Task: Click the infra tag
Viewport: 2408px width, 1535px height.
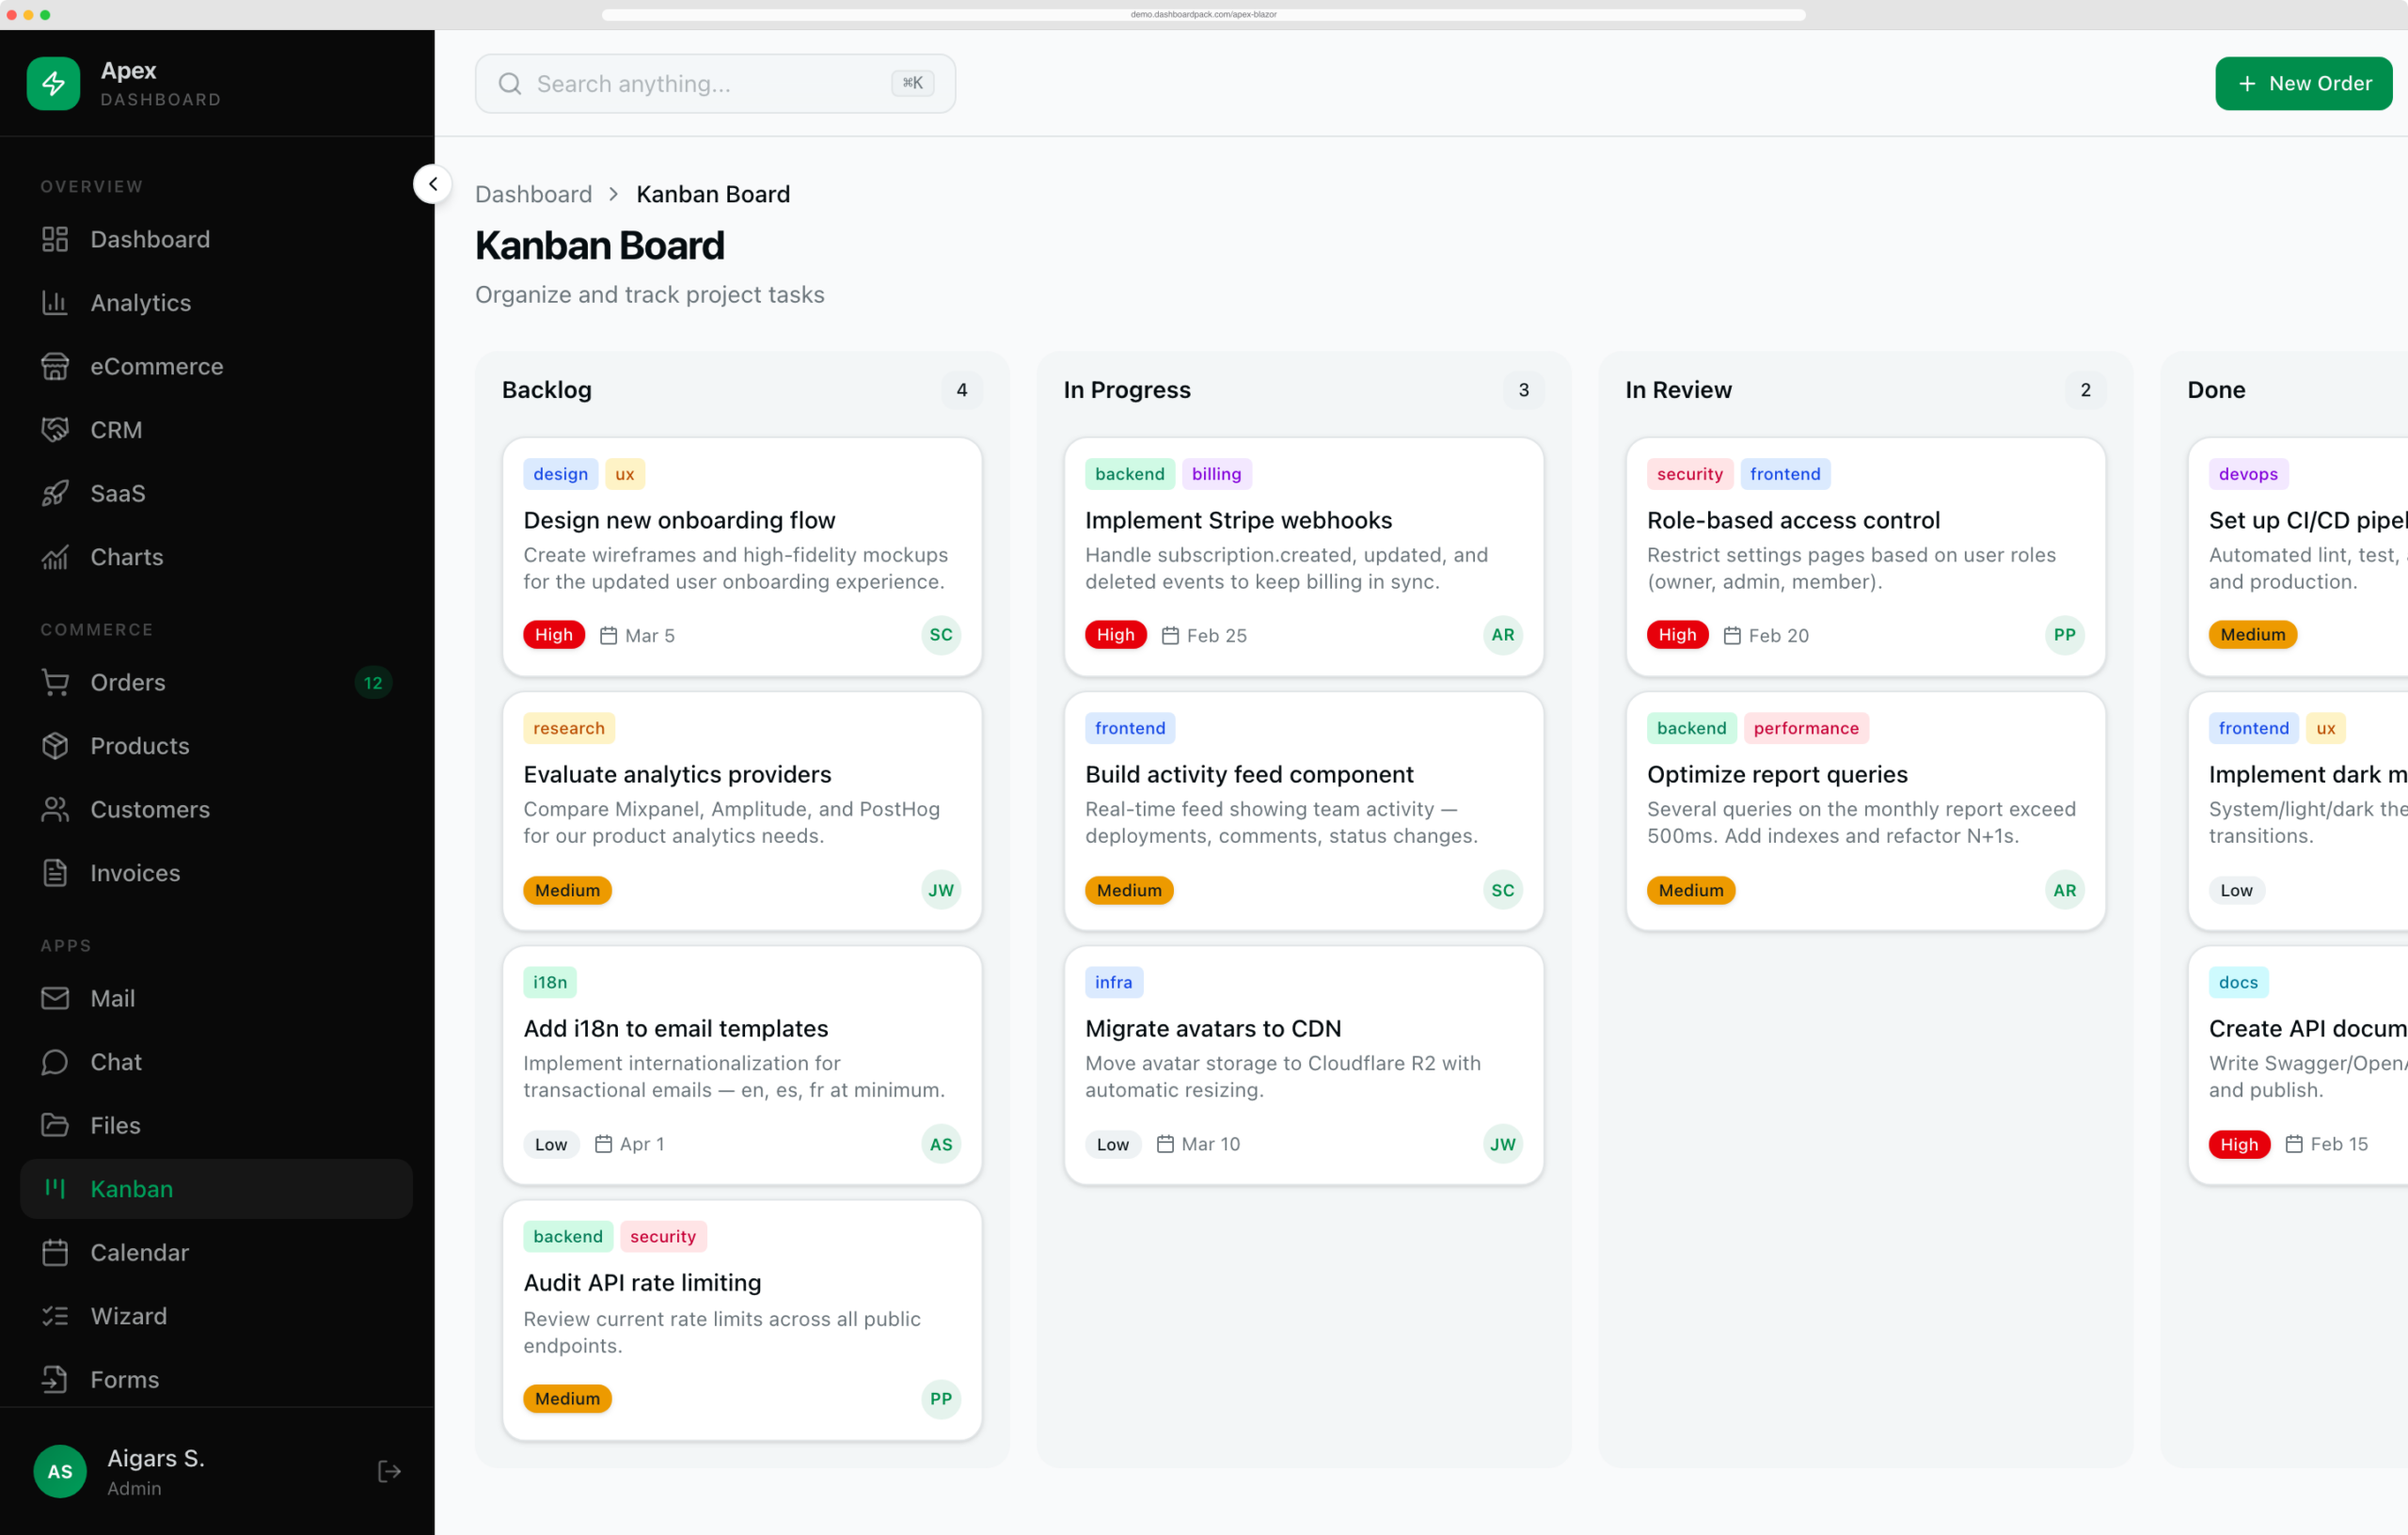Action: 1113,982
